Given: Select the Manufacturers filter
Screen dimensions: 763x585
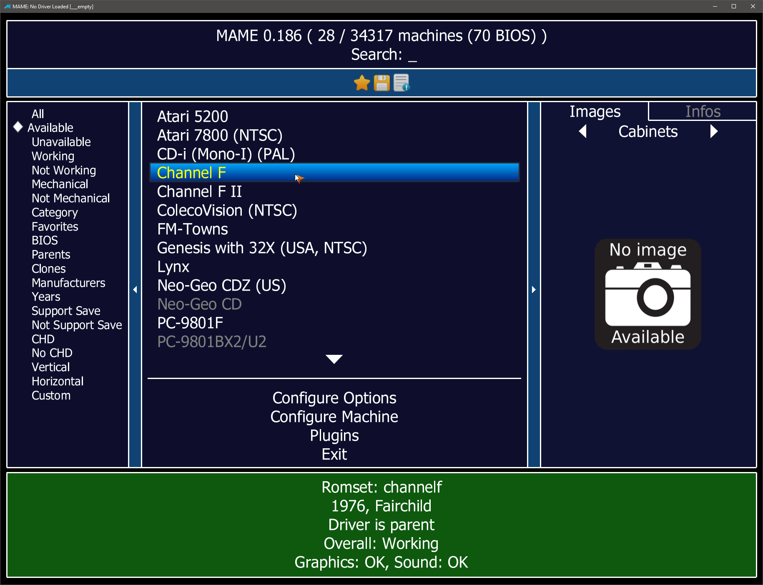Looking at the screenshot, I should coord(68,283).
